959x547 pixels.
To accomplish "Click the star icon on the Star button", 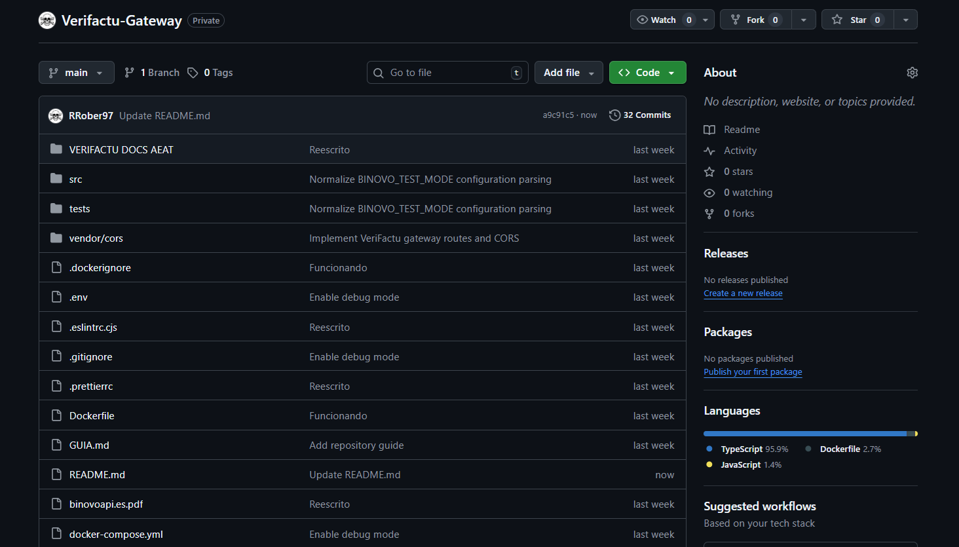I will click(x=837, y=20).
